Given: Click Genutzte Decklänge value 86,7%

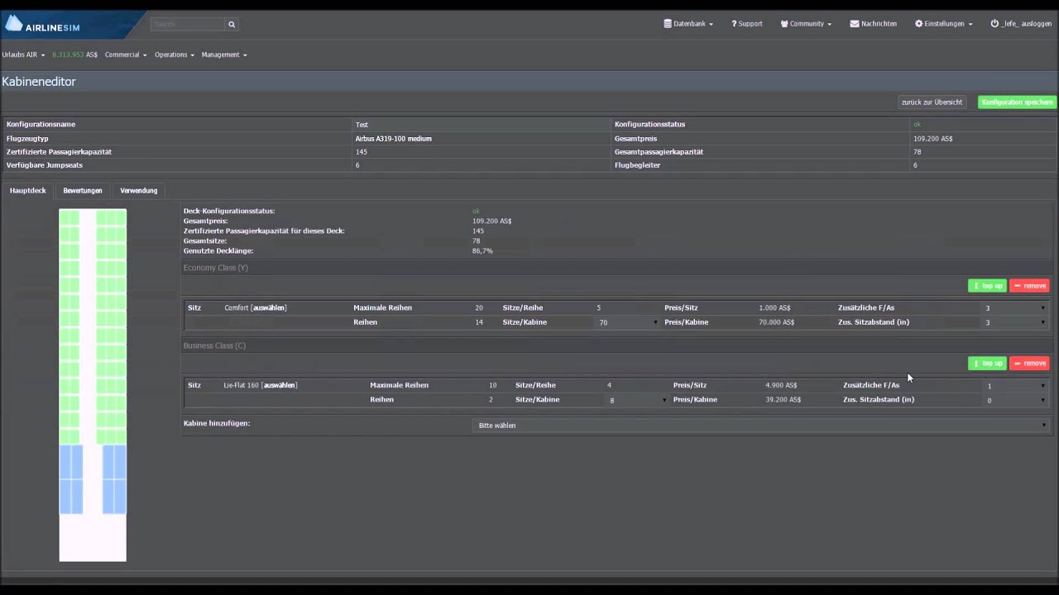Looking at the screenshot, I should point(482,250).
